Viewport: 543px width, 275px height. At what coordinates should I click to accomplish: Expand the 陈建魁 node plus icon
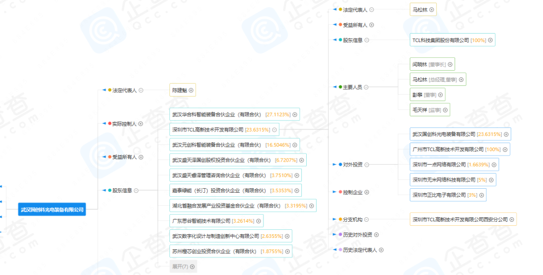[x=191, y=90]
